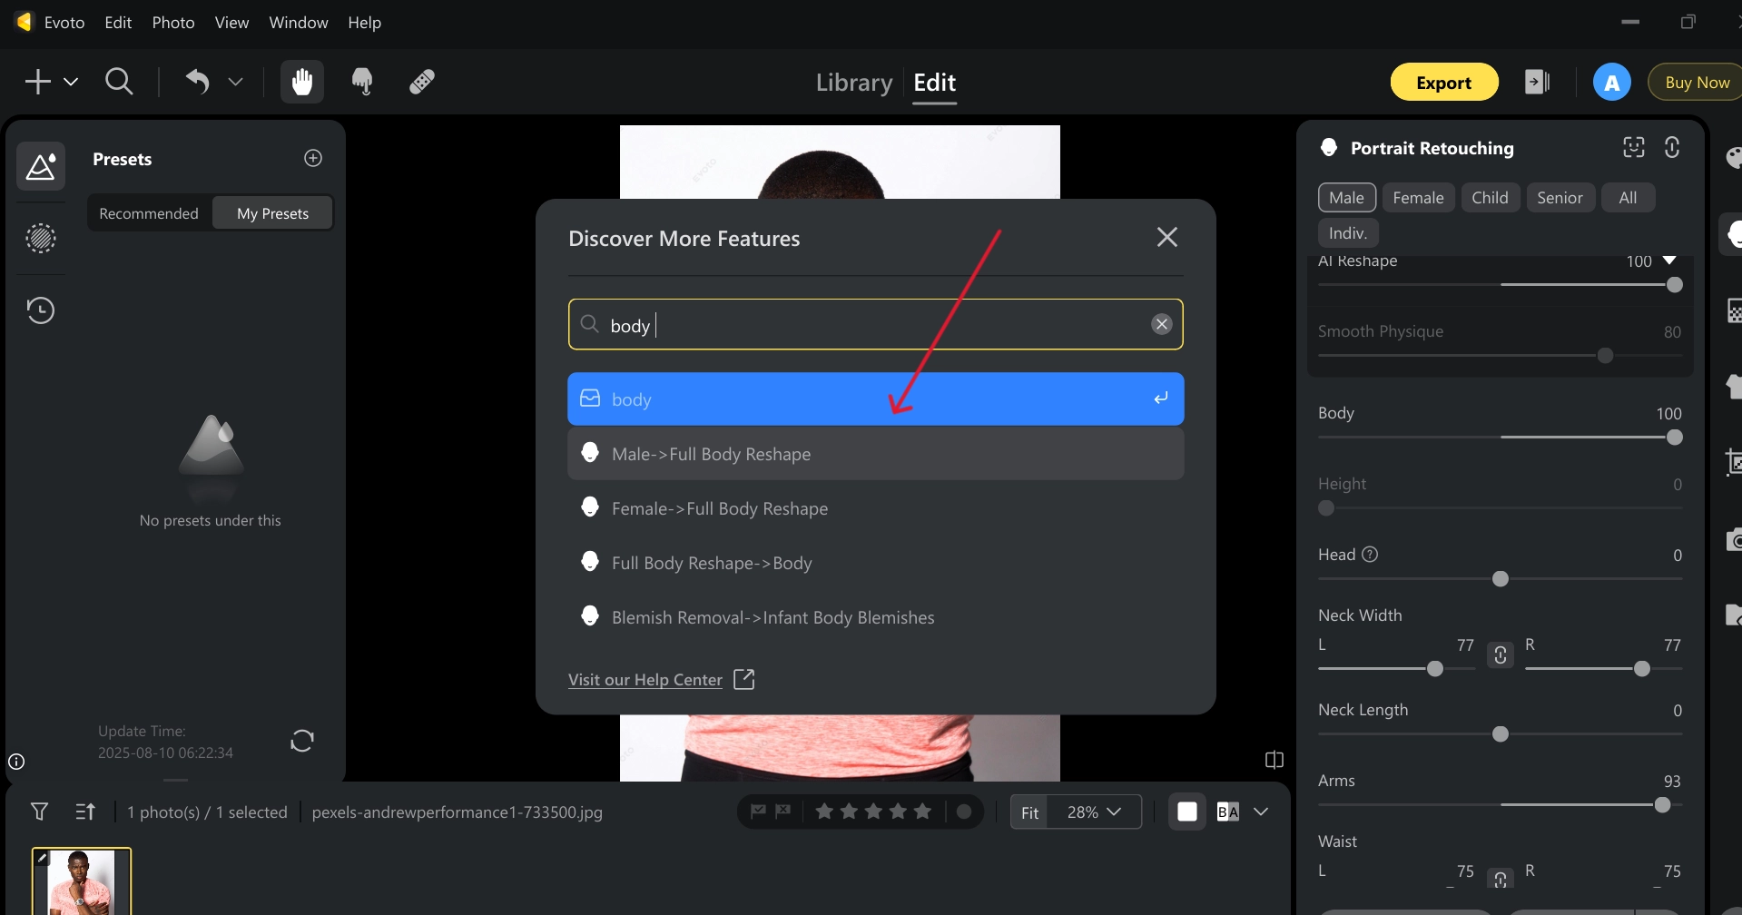Viewport: 1742px width, 915px height.
Task: Open the Photo menu
Action: coord(172,23)
